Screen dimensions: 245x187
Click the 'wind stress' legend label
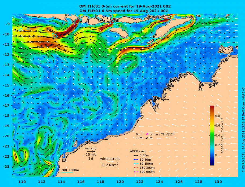click(x=110, y=159)
